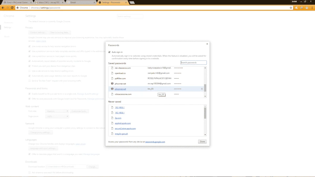315x177 pixels.
Task: Click the first extension icon after the star
Action: tap(296, 8)
